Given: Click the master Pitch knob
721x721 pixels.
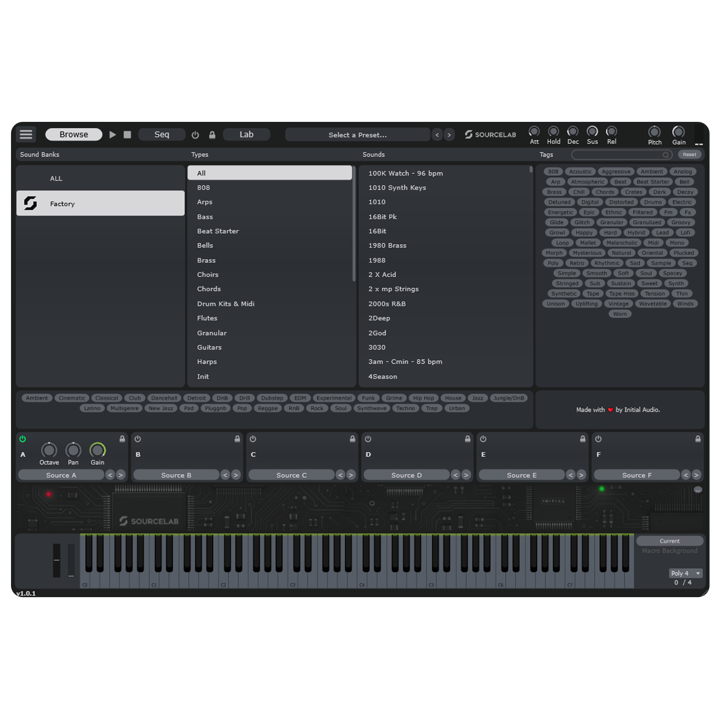Looking at the screenshot, I should [x=654, y=132].
